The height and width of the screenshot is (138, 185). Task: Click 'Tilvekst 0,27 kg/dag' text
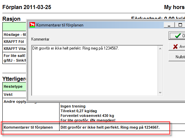[79, 111]
